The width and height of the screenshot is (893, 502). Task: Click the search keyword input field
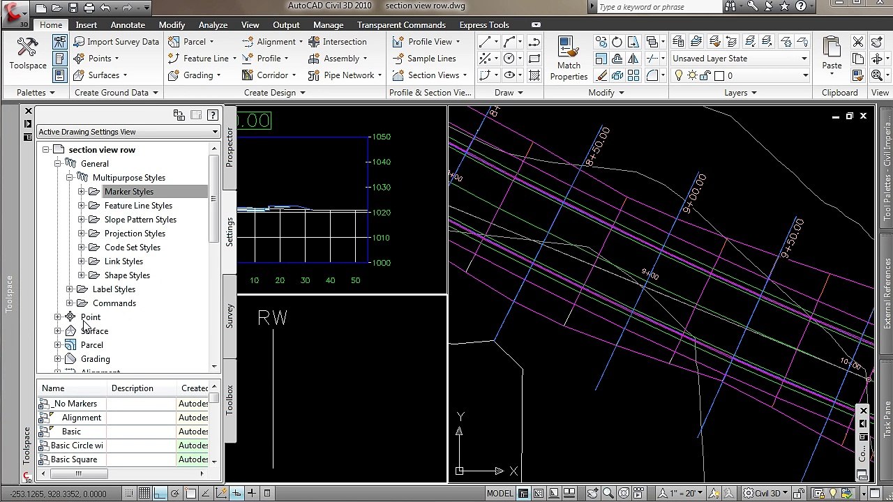[x=659, y=7]
